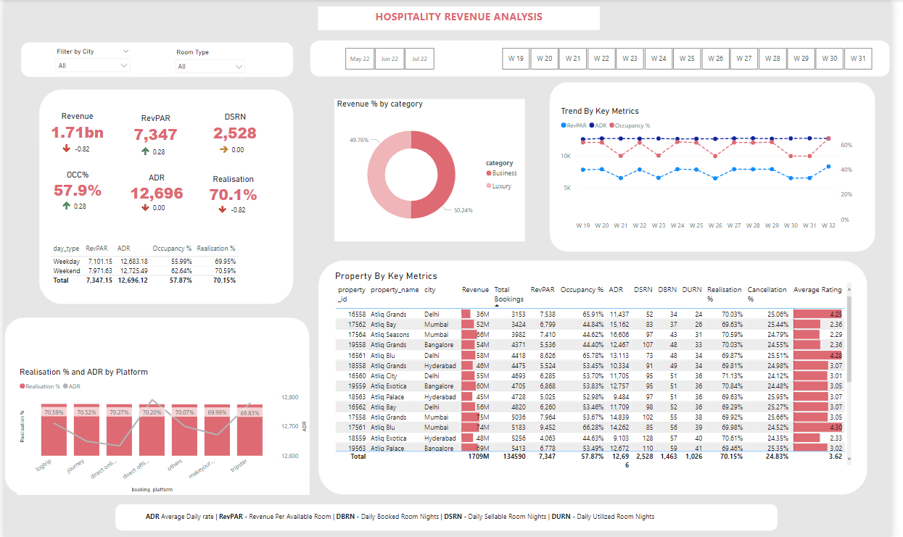Open the Filter by City dropdown

click(x=125, y=51)
